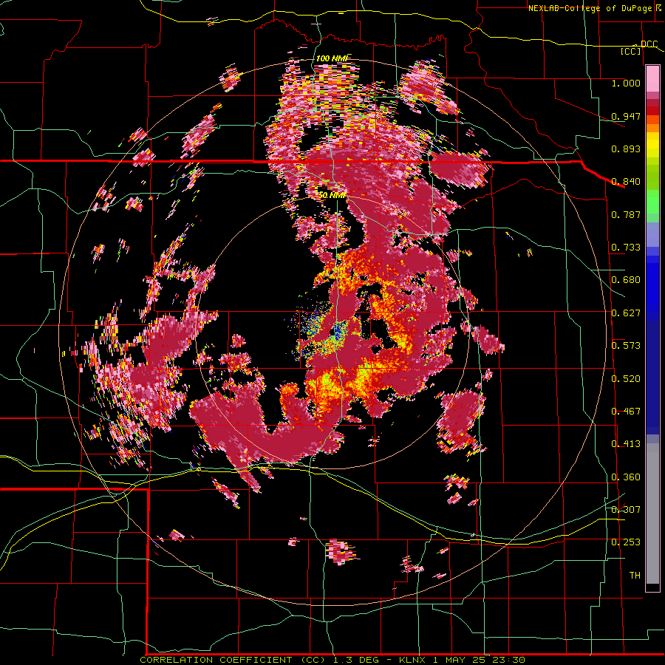Click the TH label at legend bottom
Viewport: 665px width, 665px height.
635,576
